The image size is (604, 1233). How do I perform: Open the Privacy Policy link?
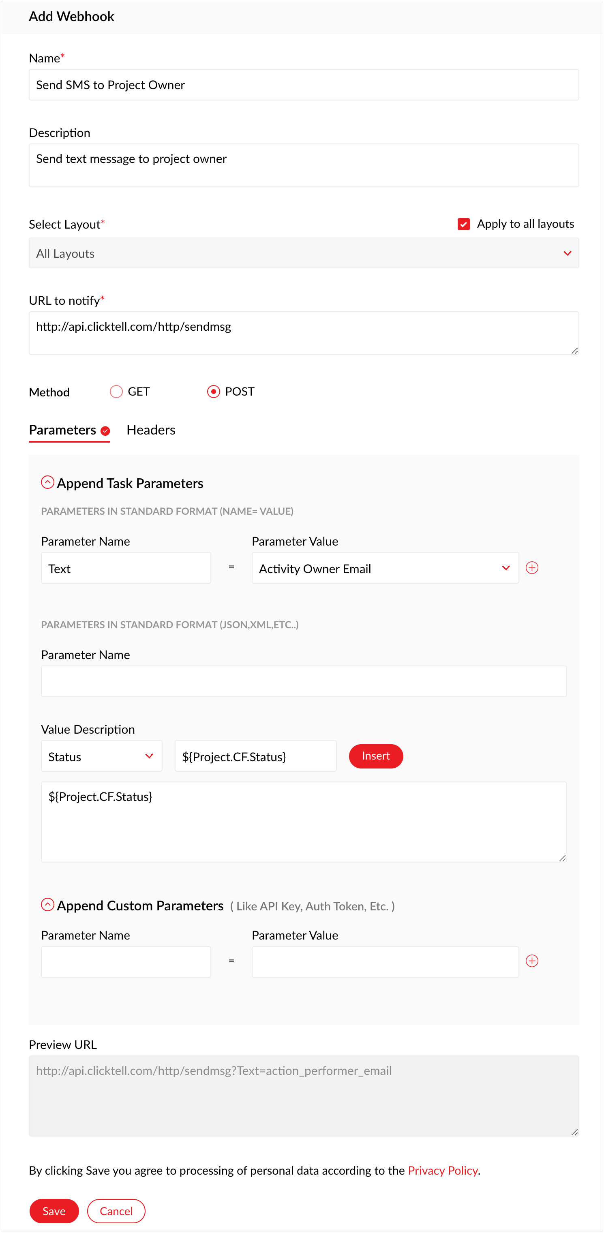443,1170
